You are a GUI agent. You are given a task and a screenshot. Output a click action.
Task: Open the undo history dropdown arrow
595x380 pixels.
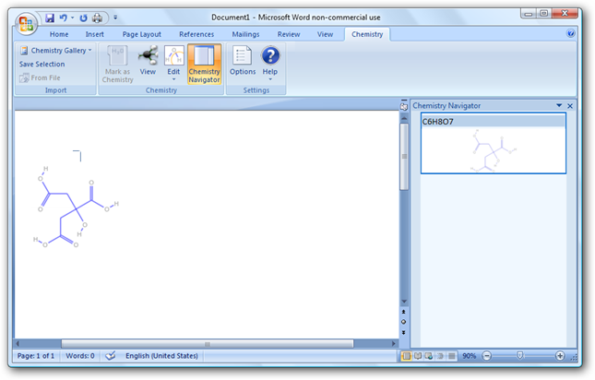click(72, 18)
